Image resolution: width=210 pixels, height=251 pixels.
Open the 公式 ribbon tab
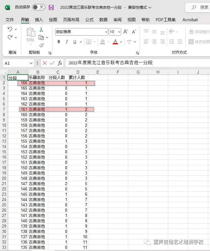pyautogui.click(x=89, y=20)
